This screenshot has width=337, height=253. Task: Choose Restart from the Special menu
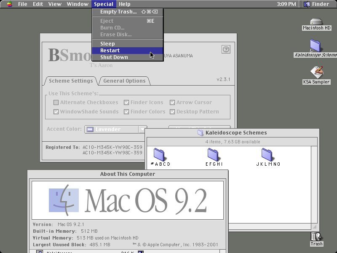tap(128, 51)
